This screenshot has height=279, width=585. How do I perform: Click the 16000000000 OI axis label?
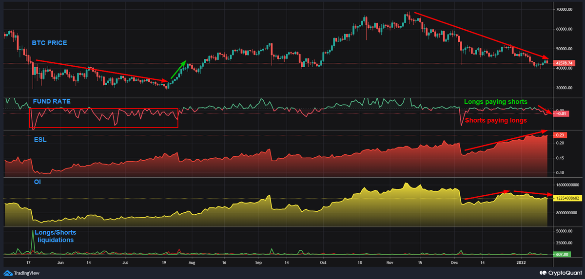(x=568, y=185)
